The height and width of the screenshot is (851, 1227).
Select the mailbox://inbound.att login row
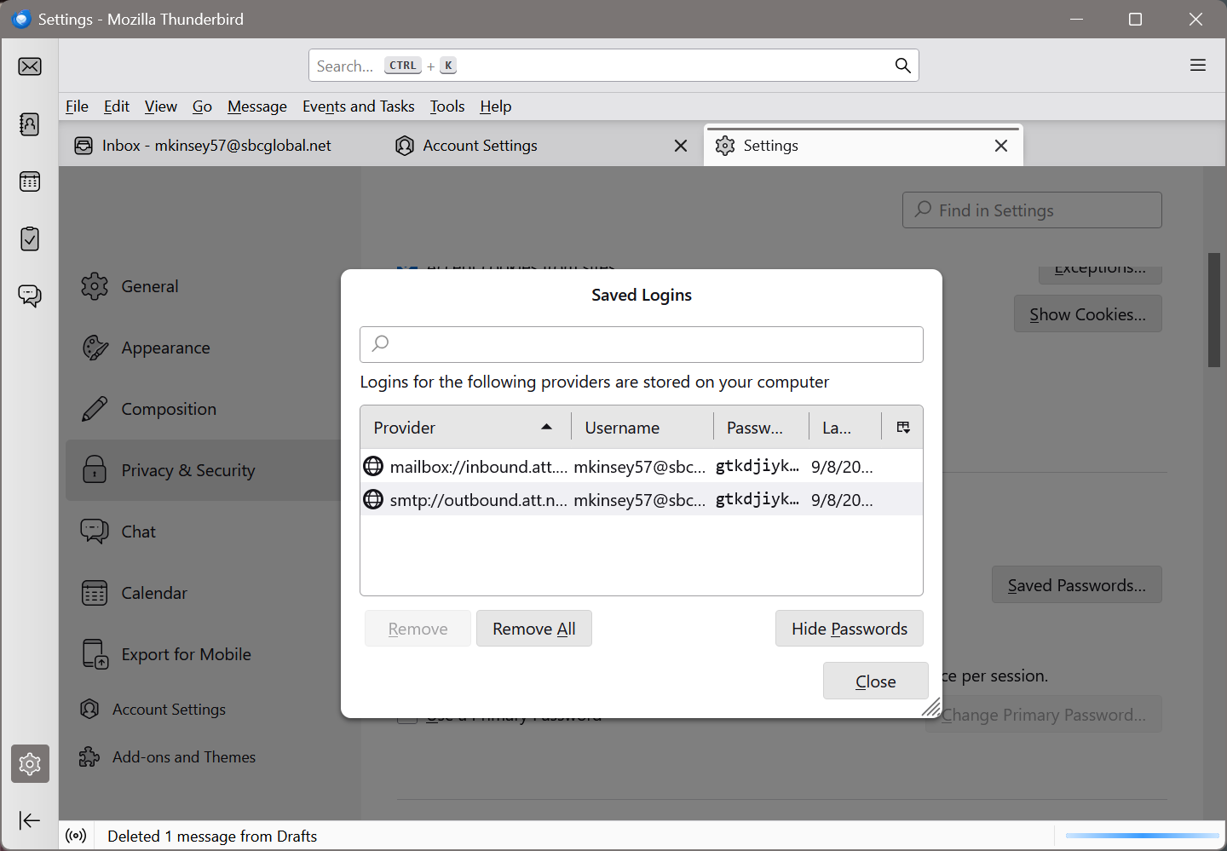[642, 466]
